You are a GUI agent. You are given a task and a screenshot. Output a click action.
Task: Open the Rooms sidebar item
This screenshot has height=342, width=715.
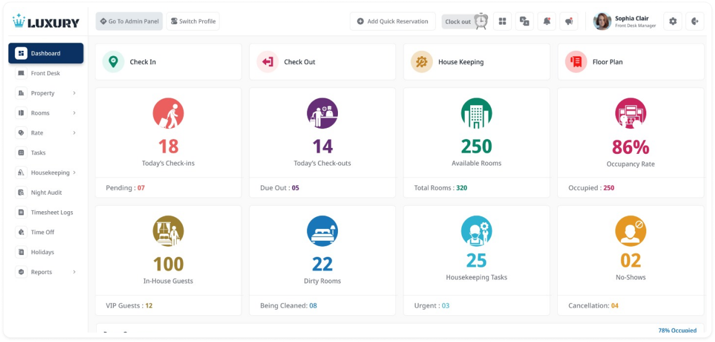coord(46,113)
